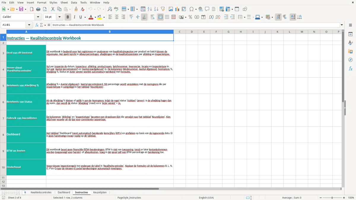This screenshot has height=200, width=356.
Task: Toggle Wrap Text
Action: pyautogui.click(x=152, y=17)
